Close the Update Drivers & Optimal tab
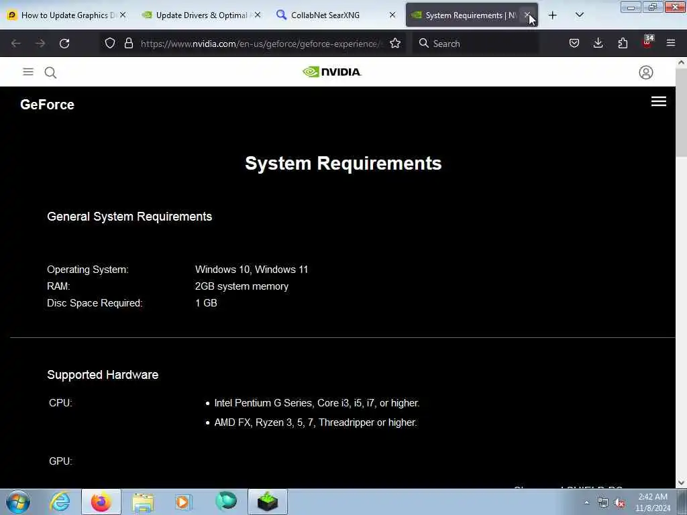The height and width of the screenshot is (515, 687). [258, 15]
